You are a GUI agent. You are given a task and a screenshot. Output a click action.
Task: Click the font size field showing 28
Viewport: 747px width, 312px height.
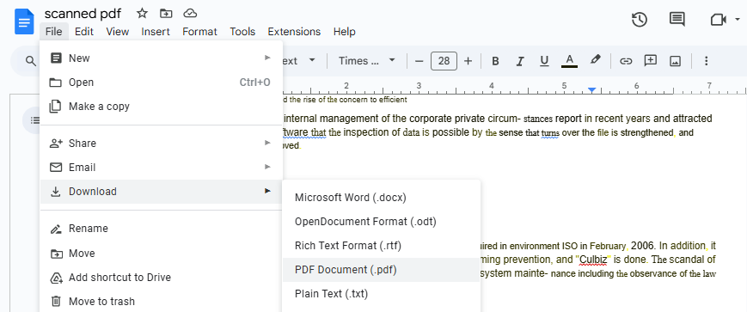[444, 61]
